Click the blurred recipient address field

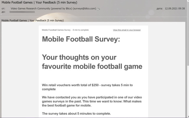[x=22, y=12]
